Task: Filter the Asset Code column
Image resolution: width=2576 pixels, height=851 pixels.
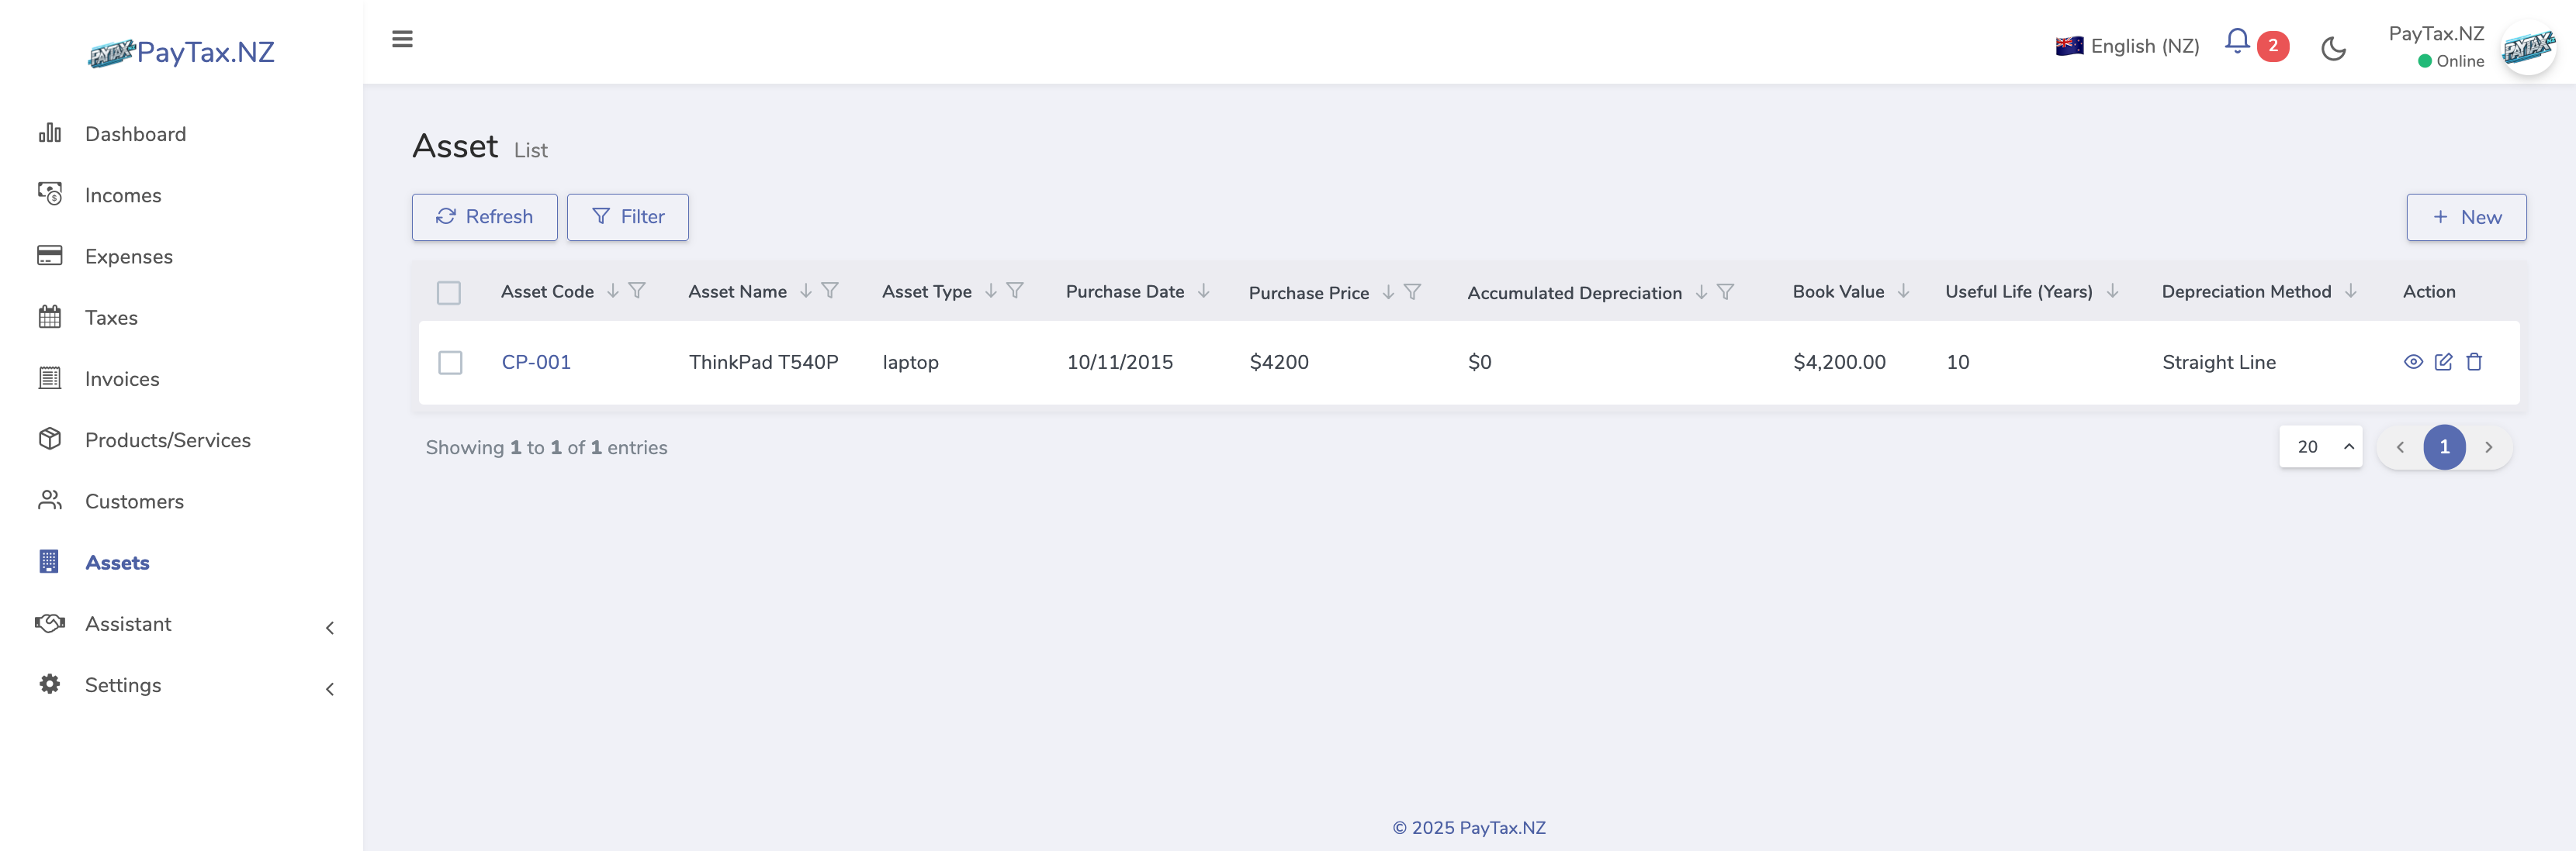Action: 637,291
